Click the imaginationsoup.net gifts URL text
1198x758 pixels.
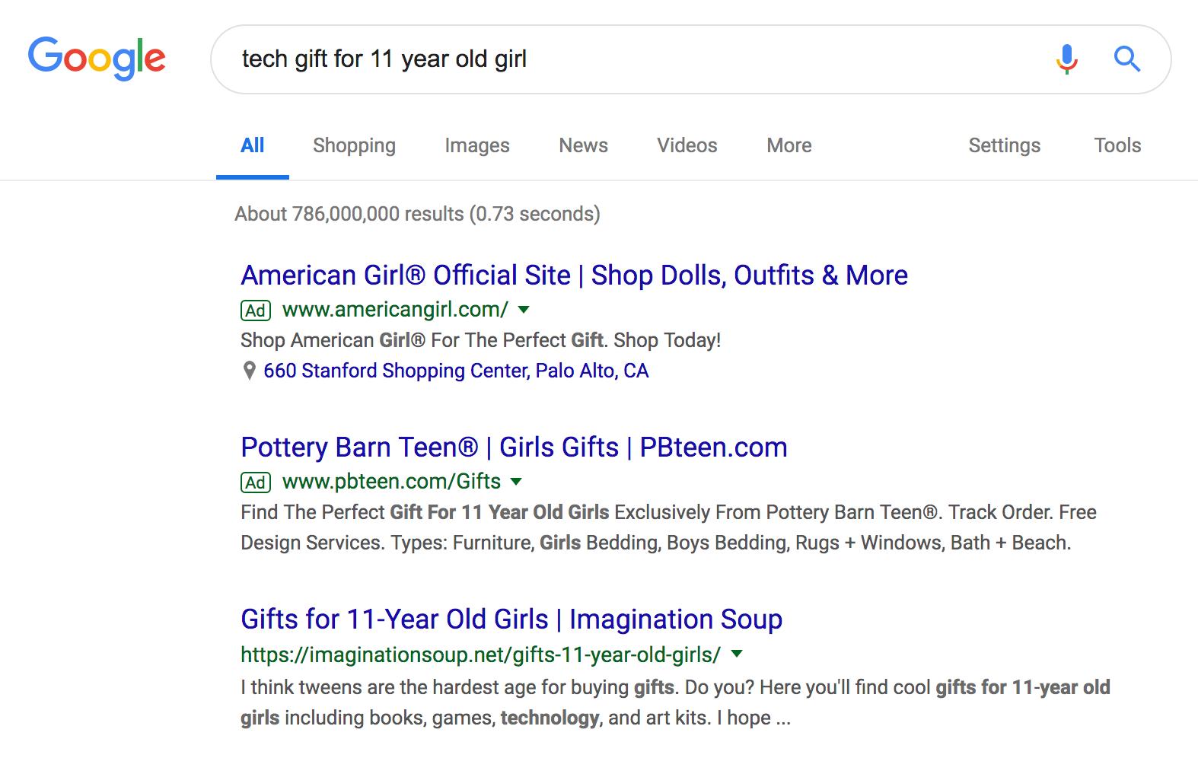coord(480,654)
